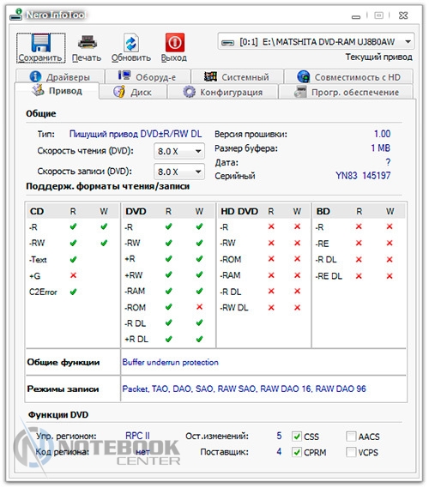Image resolution: width=429 pixels, height=488 pixels.
Task: Click the Пишущий привод DVD±R/RW DL type text
Action: point(136,134)
